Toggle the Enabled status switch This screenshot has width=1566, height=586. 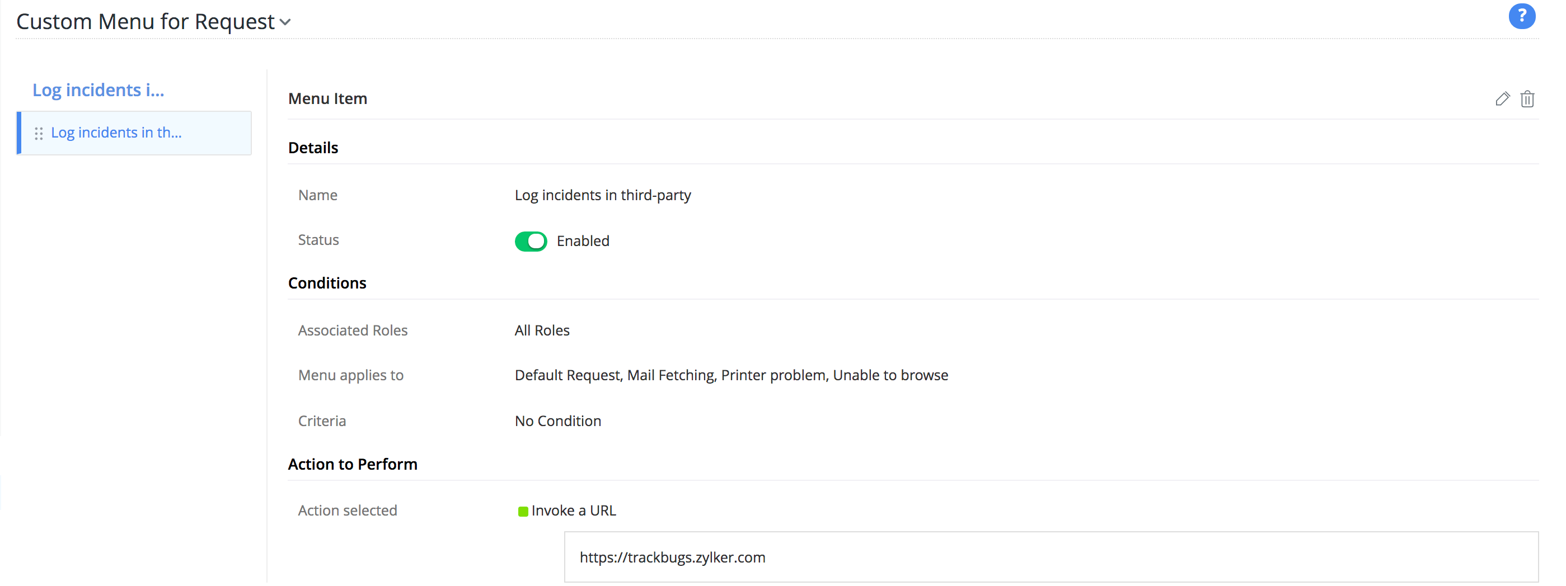click(x=530, y=241)
